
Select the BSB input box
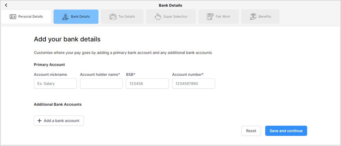click(147, 84)
